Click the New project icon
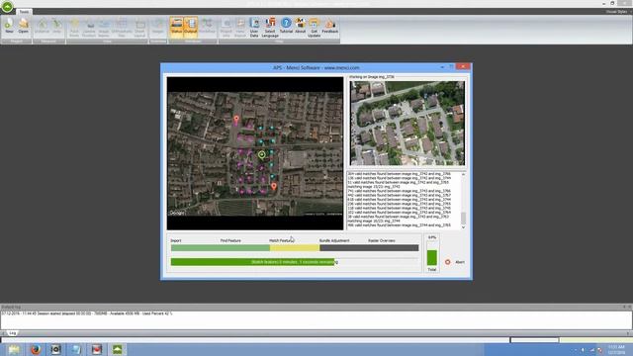The image size is (633, 356). (9, 27)
